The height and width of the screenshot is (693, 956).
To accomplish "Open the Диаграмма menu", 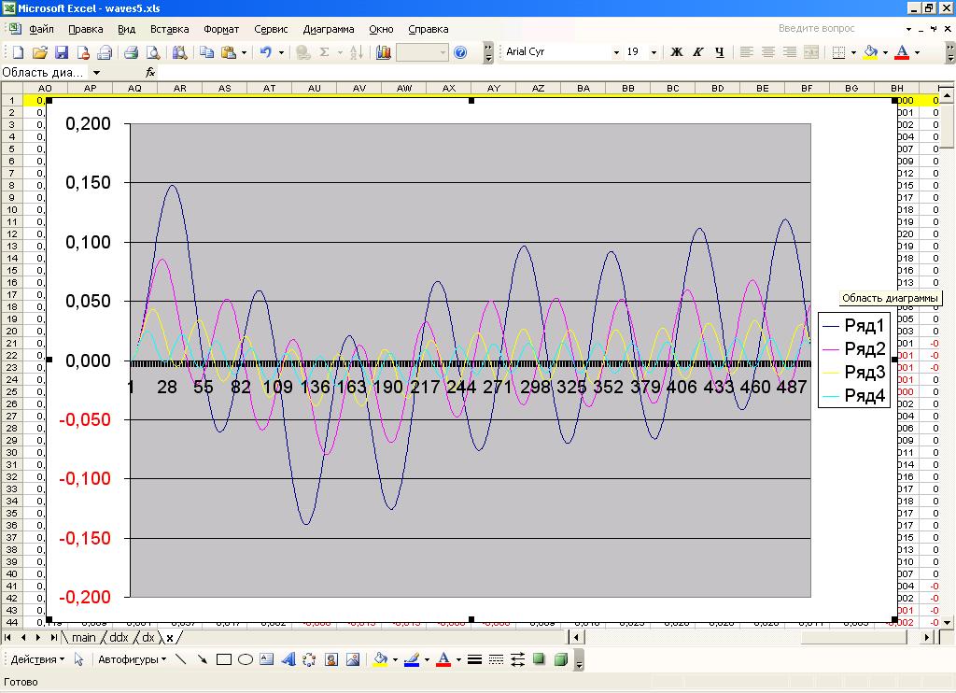I will pyautogui.click(x=329, y=29).
